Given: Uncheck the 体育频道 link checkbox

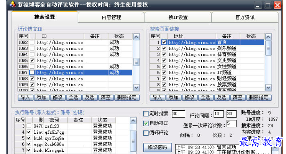Looking at the screenshot, I should point(164,54).
